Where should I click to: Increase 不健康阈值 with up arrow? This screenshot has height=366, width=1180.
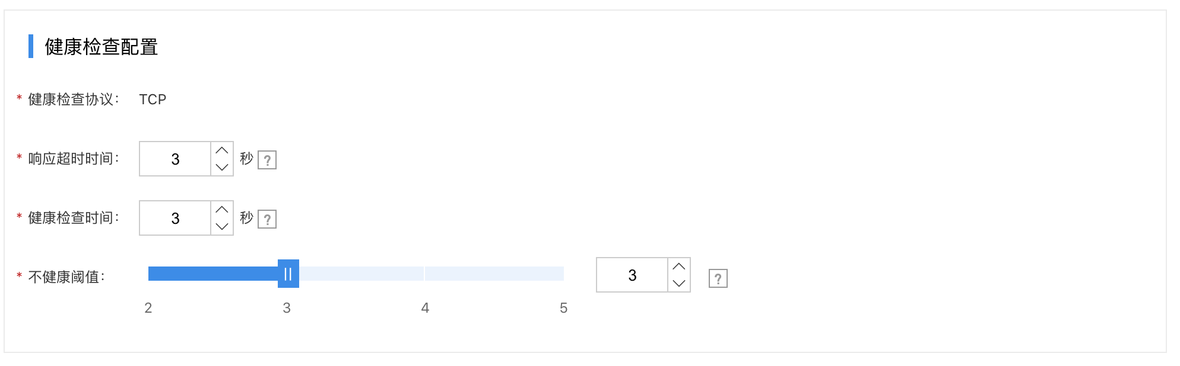[679, 267]
